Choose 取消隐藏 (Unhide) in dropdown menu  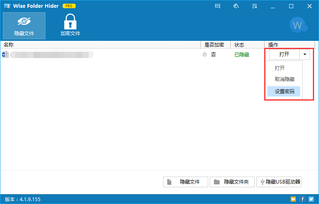tap(284, 79)
